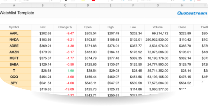Open the number format dropdown in toolbar

point(153,1)
